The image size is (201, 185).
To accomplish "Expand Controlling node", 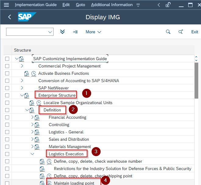I will [32, 125].
